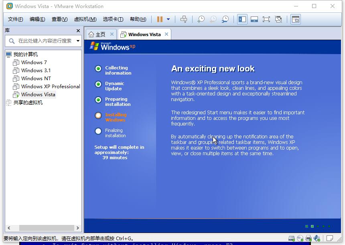345x245 pixels.
Task: Click the search magnifier icon in library
Action: click(x=12, y=41)
